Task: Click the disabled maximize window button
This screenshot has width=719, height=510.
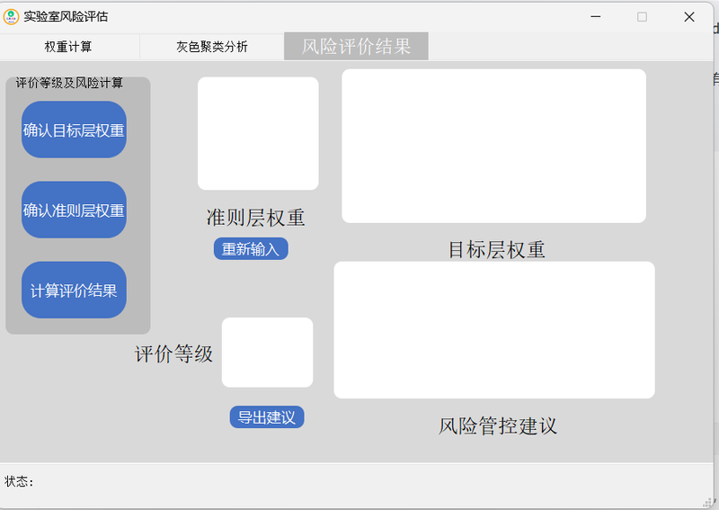Action: pos(642,17)
